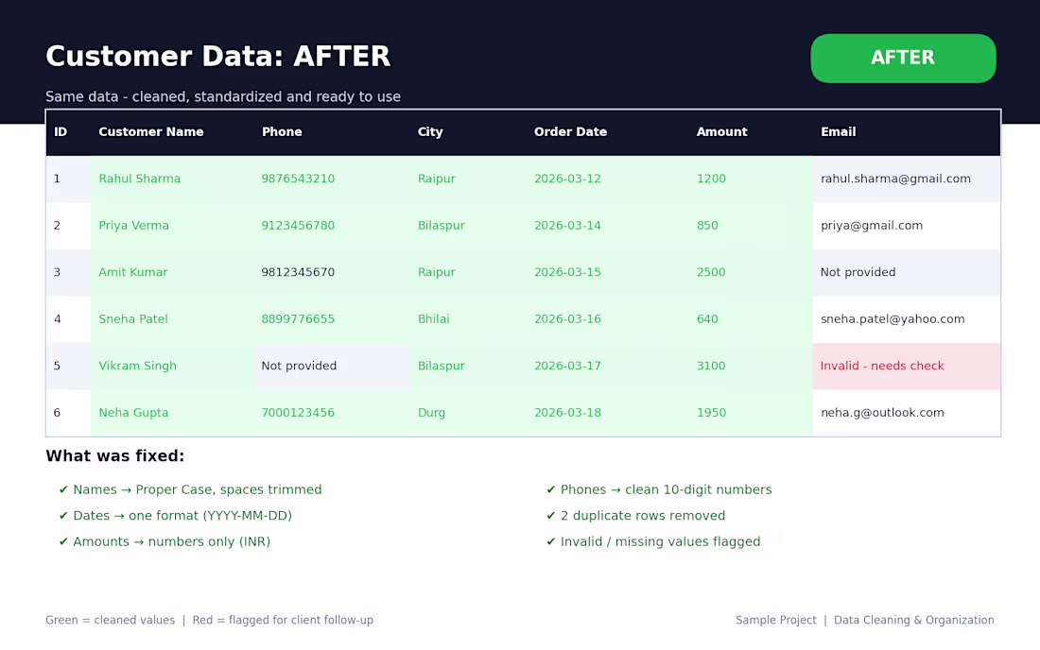Click email rahul.sharma@gmail.com

(895, 179)
